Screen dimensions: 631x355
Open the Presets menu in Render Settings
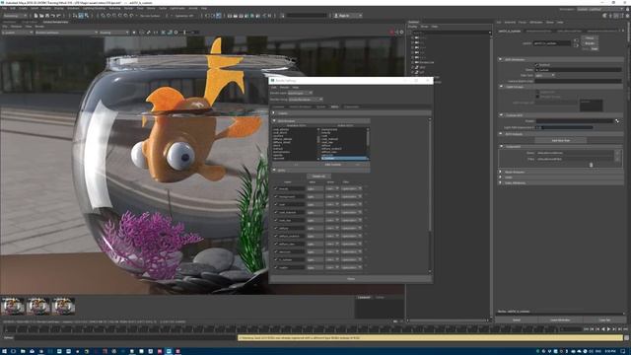click(x=285, y=88)
